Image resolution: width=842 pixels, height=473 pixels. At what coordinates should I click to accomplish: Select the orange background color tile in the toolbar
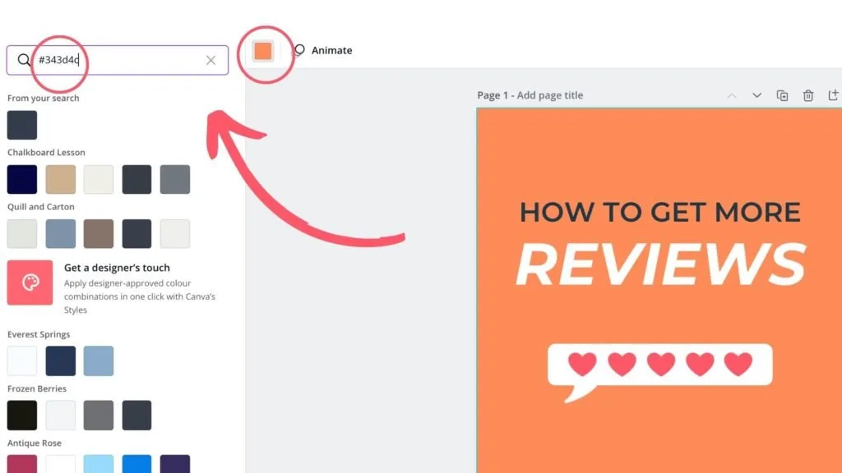point(264,50)
